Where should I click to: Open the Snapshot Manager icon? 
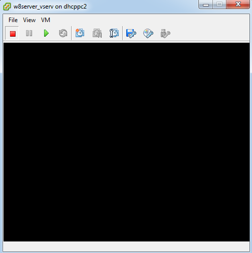pos(114,33)
